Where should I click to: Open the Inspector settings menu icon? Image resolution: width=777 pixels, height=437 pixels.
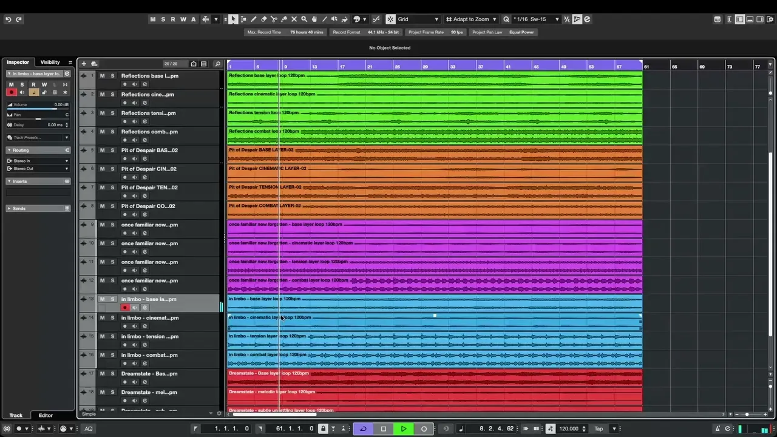70,62
